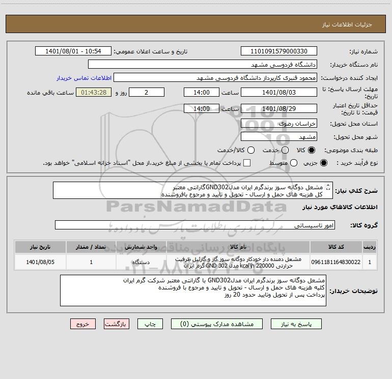Open اطلاعات تماس خریدار link
Viewport: 392px width, 379px height.
[84, 78]
